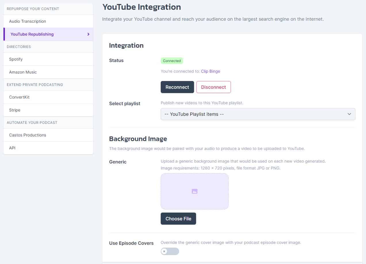Open the Spotify directory settings
Image resolution: width=366 pixels, height=264 pixels.
point(48,59)
